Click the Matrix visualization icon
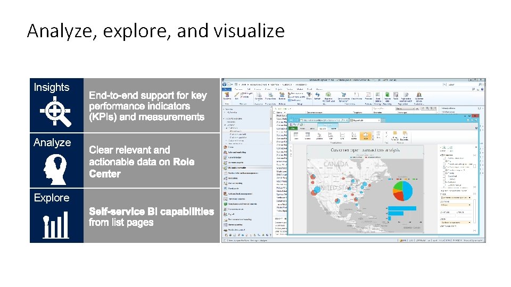The height and width of the screenshot is (287, 511). coord(307,136)
